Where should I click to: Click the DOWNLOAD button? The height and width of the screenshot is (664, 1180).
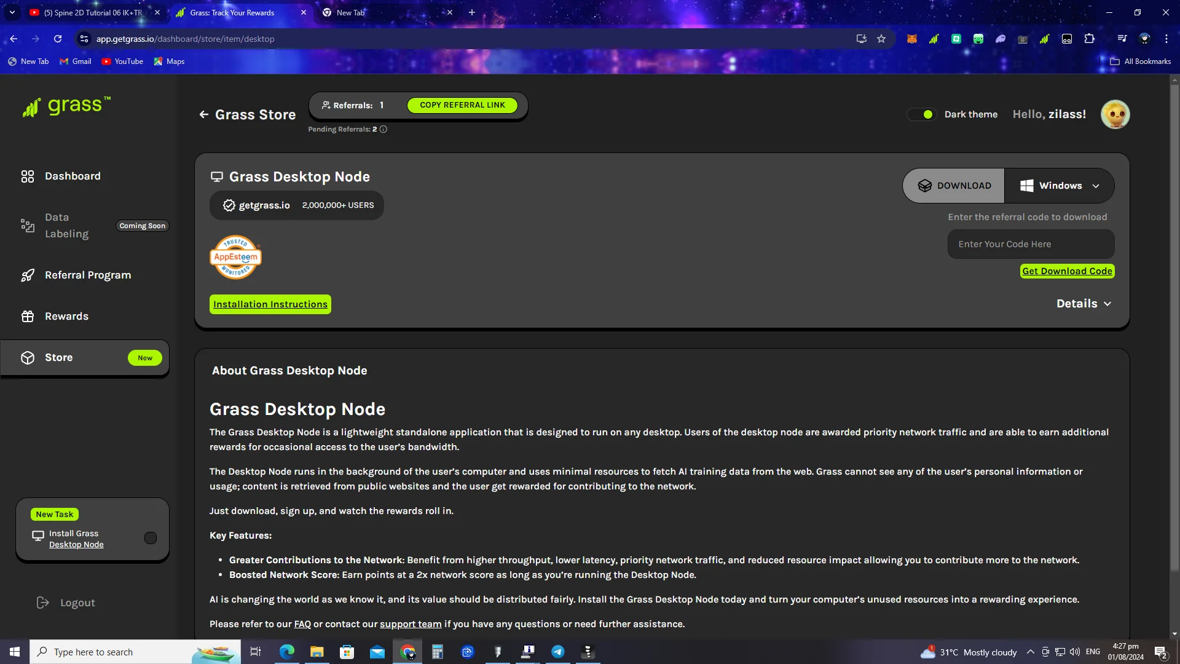pyautogui.click(x=954, y=186)
